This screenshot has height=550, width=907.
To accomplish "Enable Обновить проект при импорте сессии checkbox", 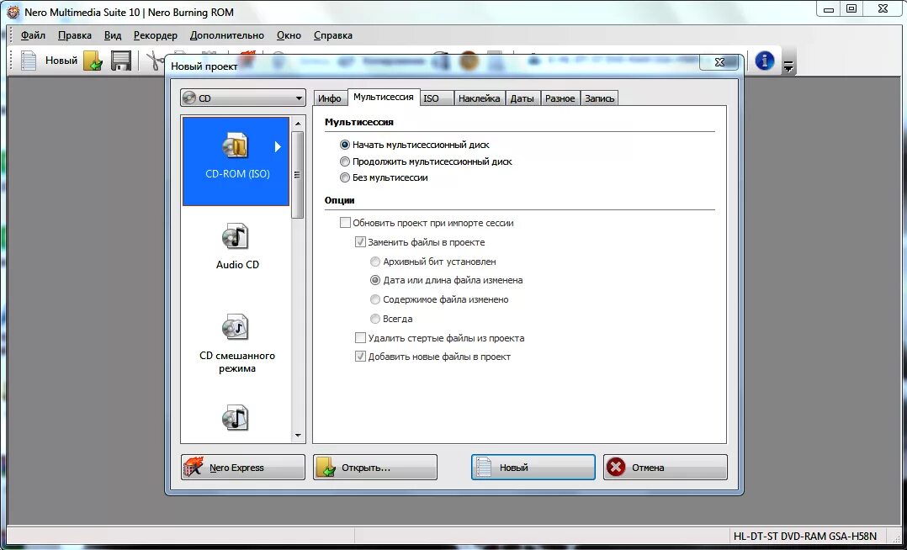I will pyautogui.click(x=345, y=223).
